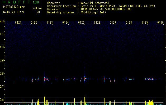The width and height of the screenshot is (166, 105).
Task: Click the timestamp 04.07.28 01:20
Action: click(x=13, y=12)
